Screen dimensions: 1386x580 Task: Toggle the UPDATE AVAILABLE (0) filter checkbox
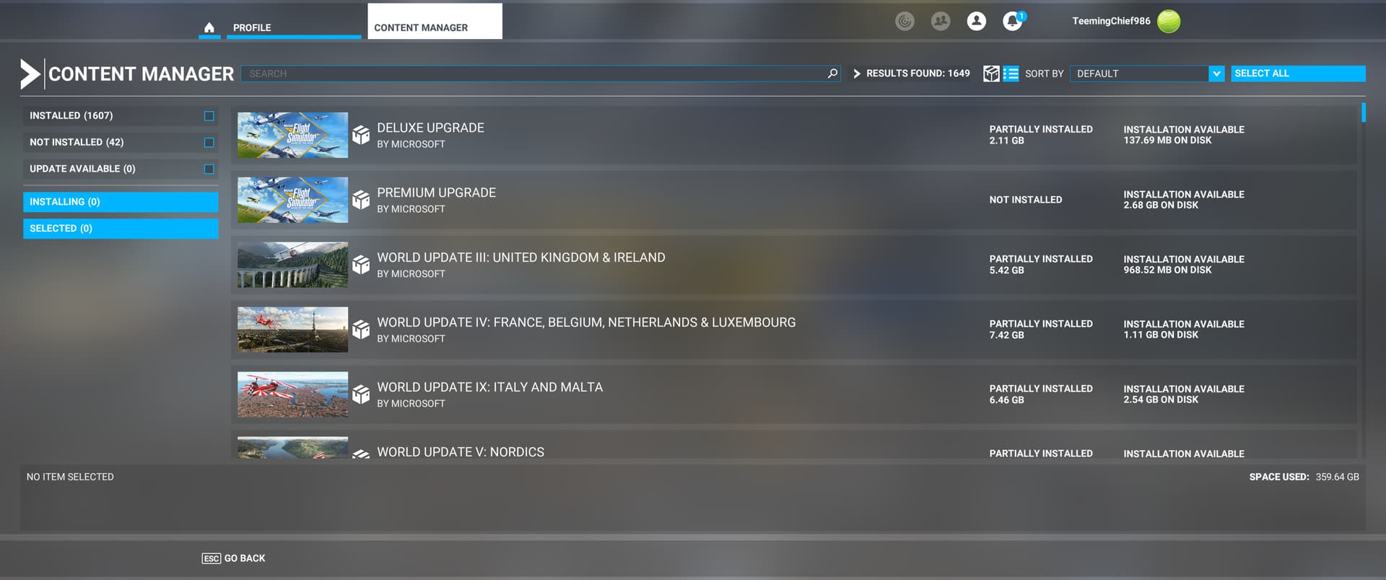(x=209, y=169)
